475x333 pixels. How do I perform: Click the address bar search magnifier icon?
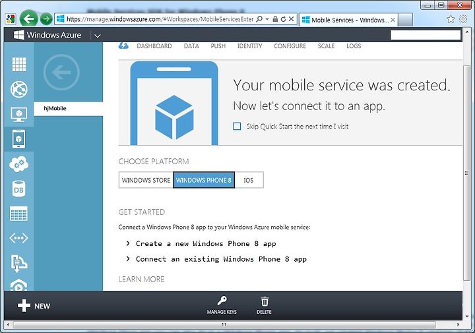259,19
